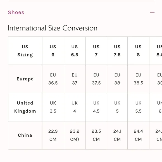Click the Europe row label
Viewport: 162px width, 162px height.
point(25,79)
